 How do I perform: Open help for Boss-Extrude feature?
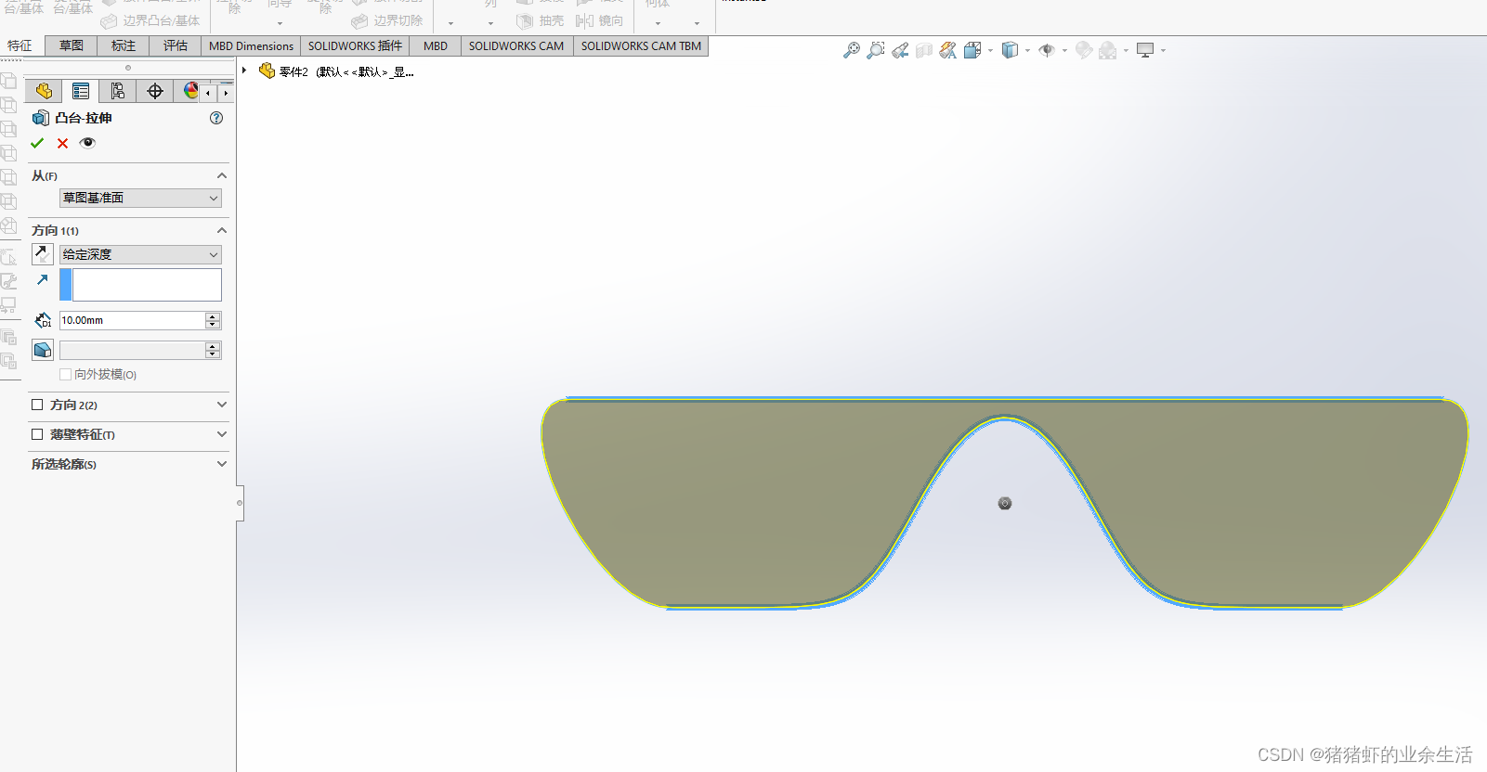point(216,118)
